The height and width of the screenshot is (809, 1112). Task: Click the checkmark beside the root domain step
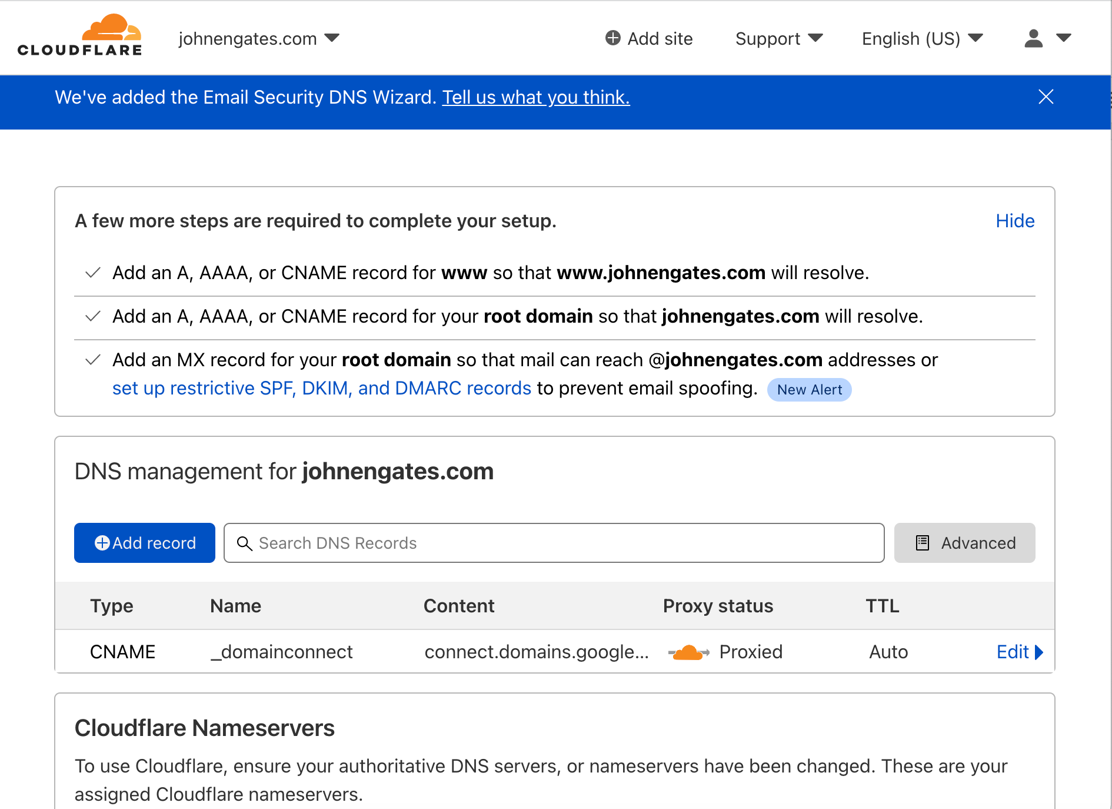(93, 317)
